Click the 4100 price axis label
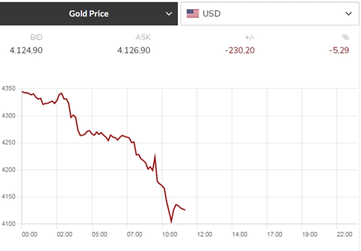361x251 pixels. 10,224
